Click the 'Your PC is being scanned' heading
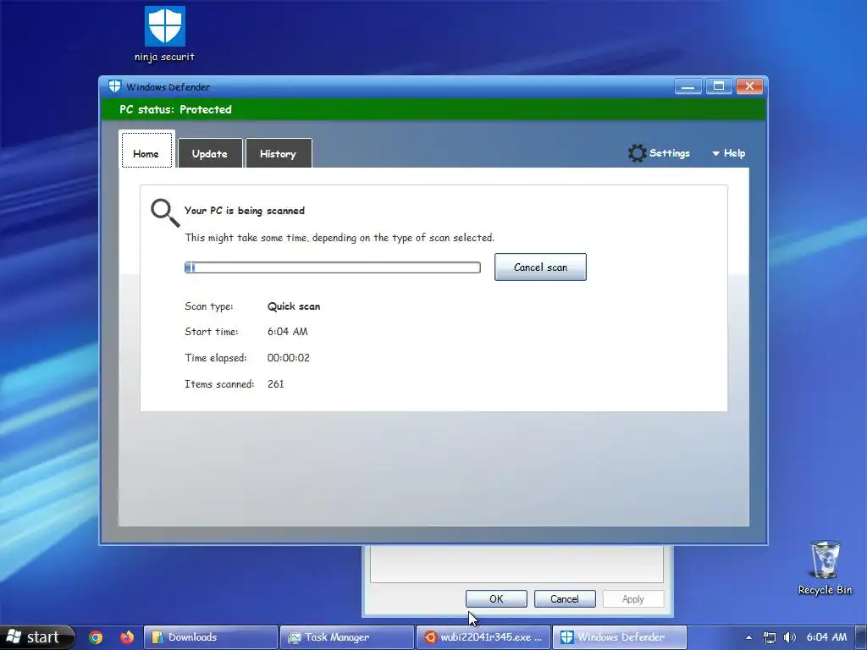867x650 pixels. pos(245,211)
